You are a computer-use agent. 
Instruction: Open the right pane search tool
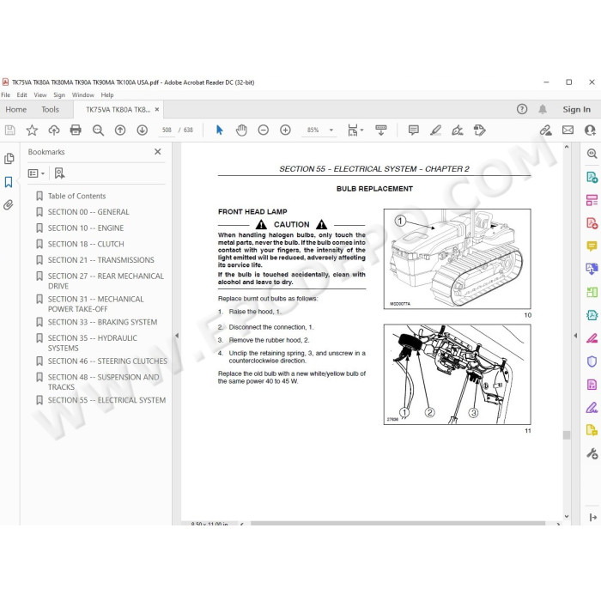[592, 154]
